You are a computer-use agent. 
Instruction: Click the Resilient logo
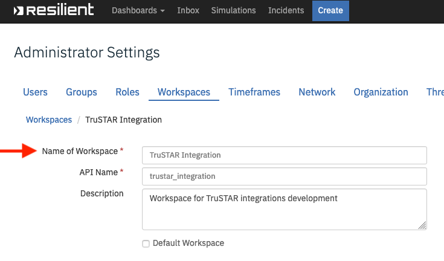tap(54, 10)
